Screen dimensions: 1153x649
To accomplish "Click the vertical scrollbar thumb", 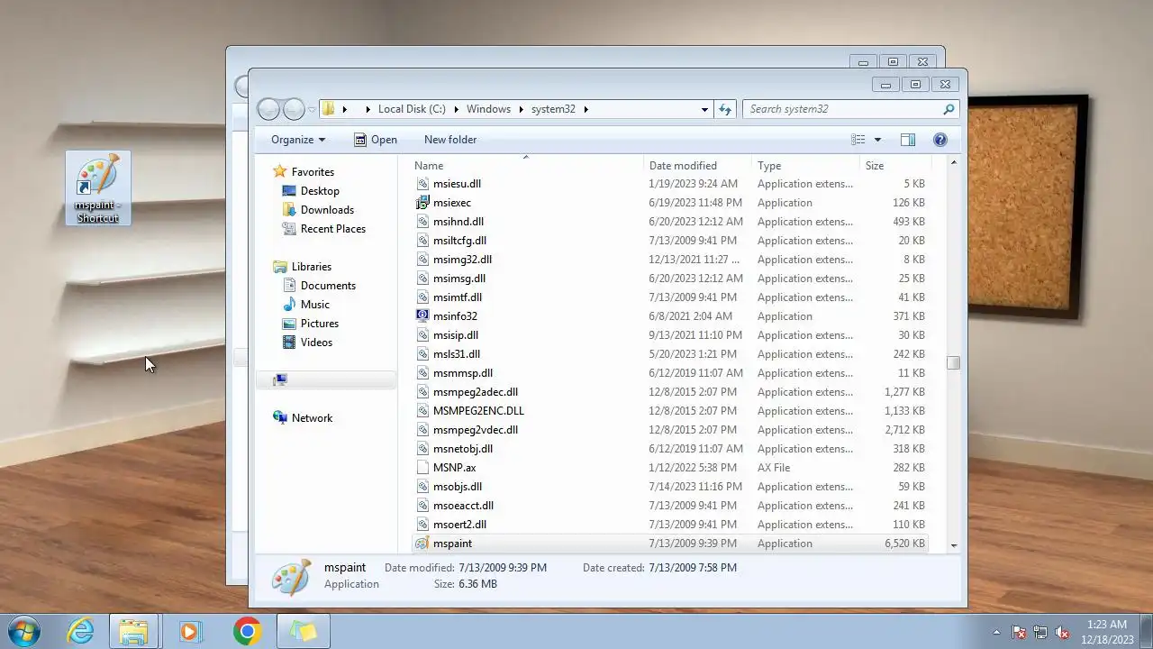I will [x=953, y=362].
